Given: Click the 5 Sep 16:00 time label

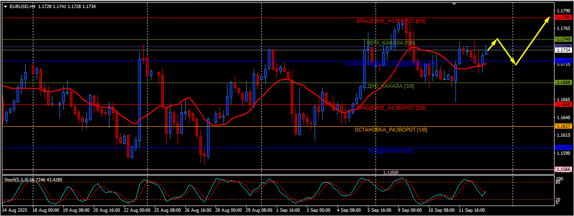Looking at the screenshot, I should [x=380, y=209].
